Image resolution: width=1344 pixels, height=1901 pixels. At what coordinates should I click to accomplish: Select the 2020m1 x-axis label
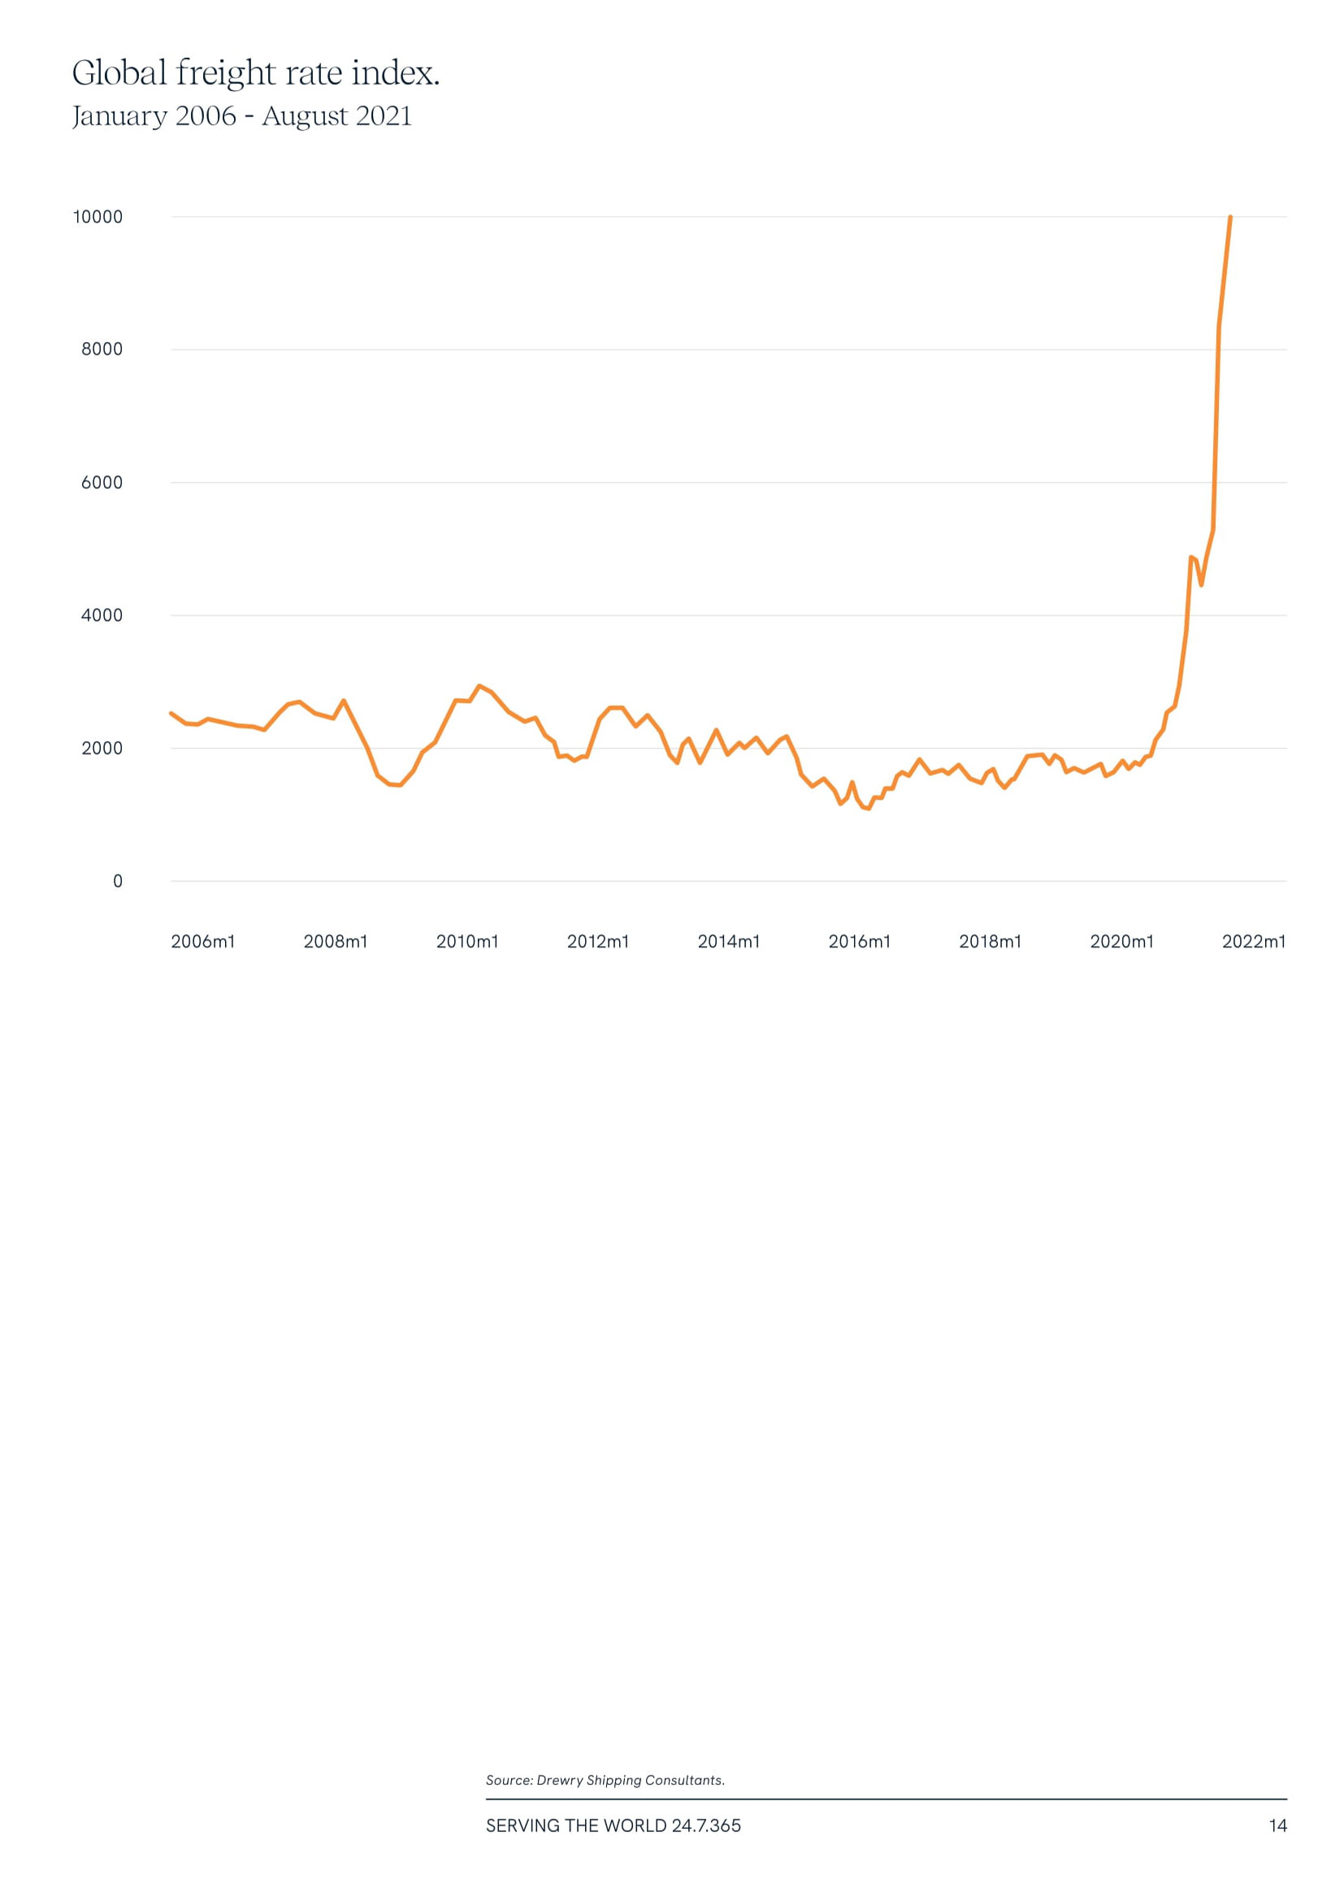1121,941
